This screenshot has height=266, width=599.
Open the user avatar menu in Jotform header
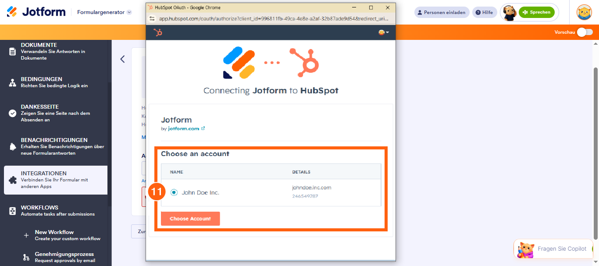pyautogui.click(x=584, y=12)
